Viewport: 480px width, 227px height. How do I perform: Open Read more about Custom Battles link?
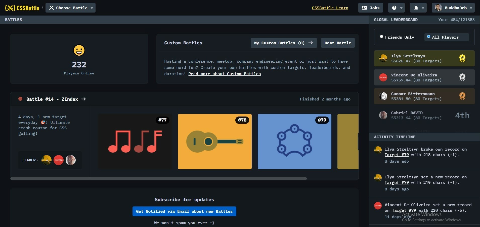click(225, 74)
